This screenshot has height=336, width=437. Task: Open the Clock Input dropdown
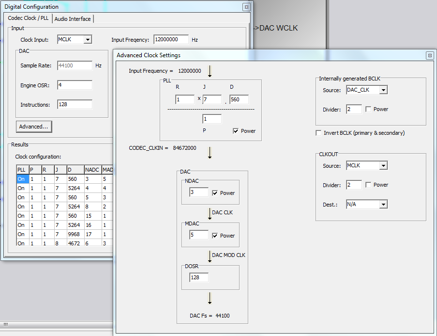pos(88,39)
